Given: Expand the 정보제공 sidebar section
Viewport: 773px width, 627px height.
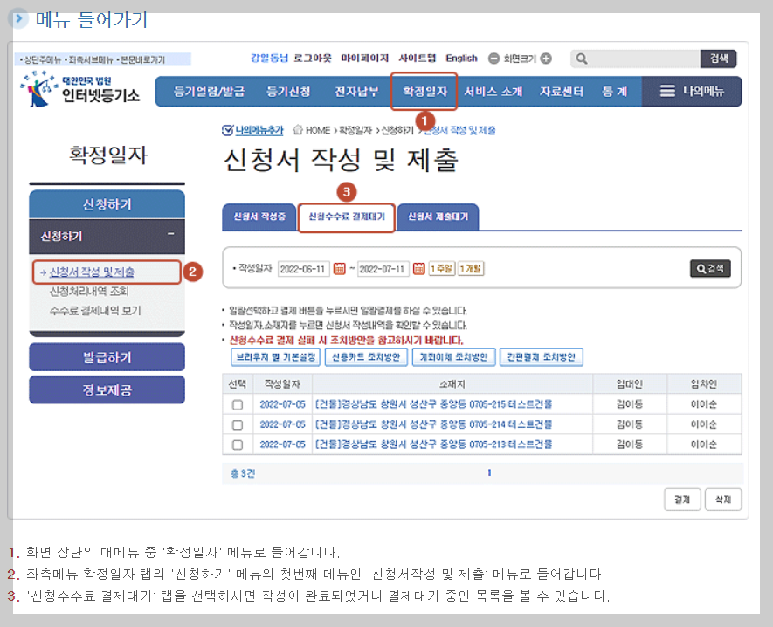Looking at the screenshot, I should click(x=107, y=389).
